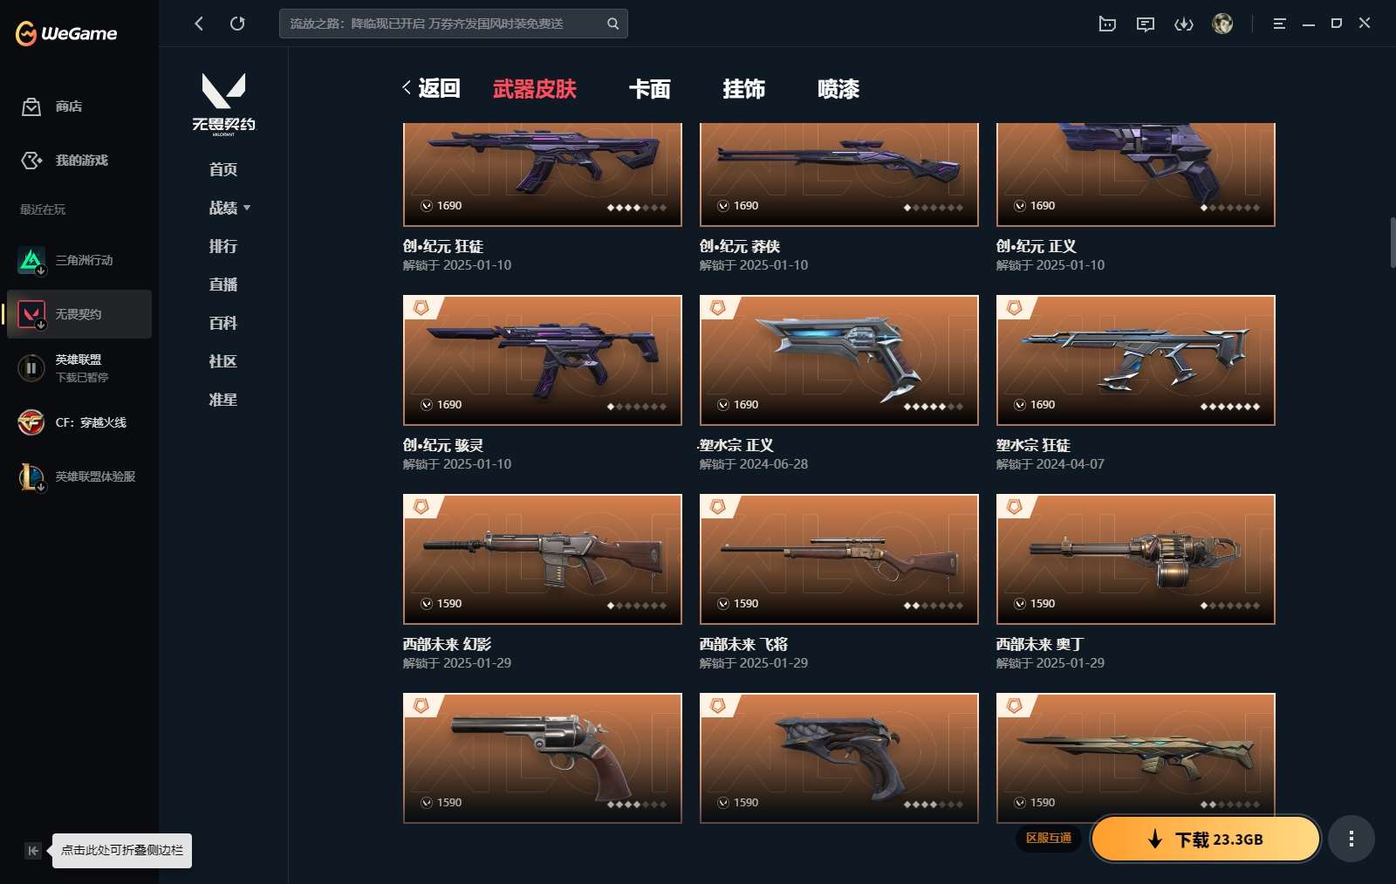Click the 我的游戏 gamepad icon
Screen dimensions: 1396x884
[x=31, y=161]
